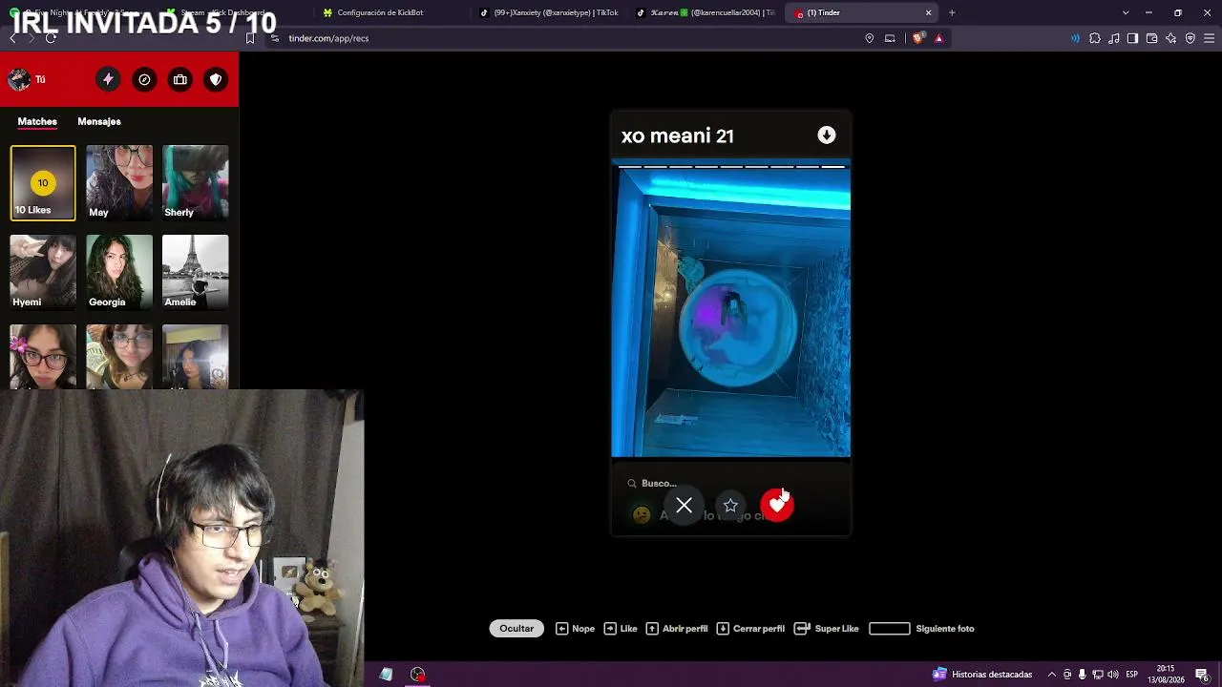
Task: Click the Super Like shortcut hint
Action: pyautogui.click(x=827, y=629)
